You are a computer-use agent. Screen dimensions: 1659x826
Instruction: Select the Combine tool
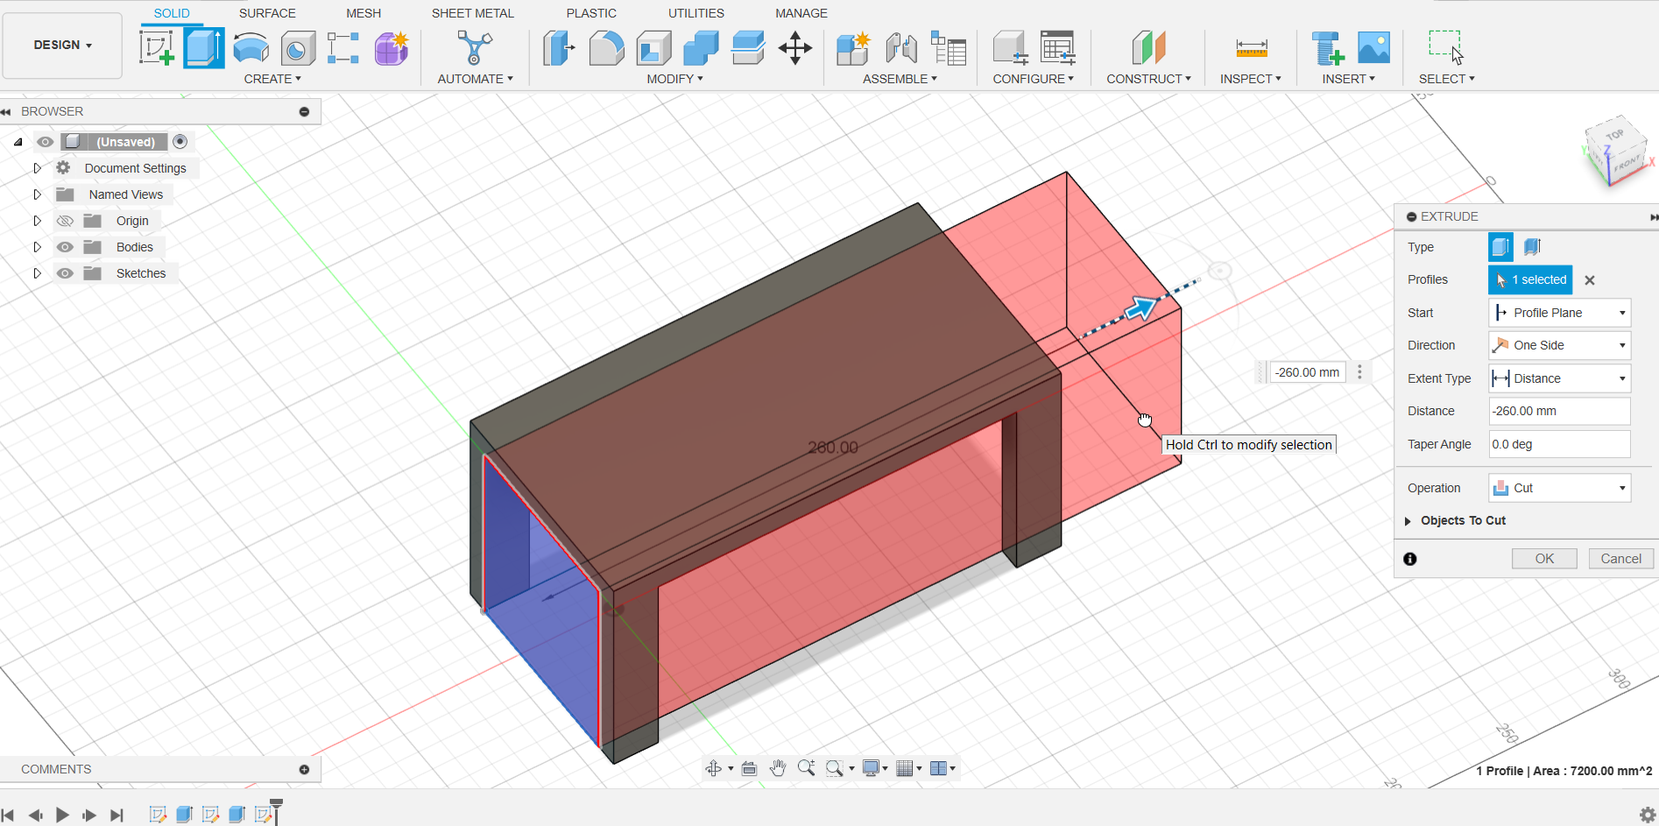[701, 48]
